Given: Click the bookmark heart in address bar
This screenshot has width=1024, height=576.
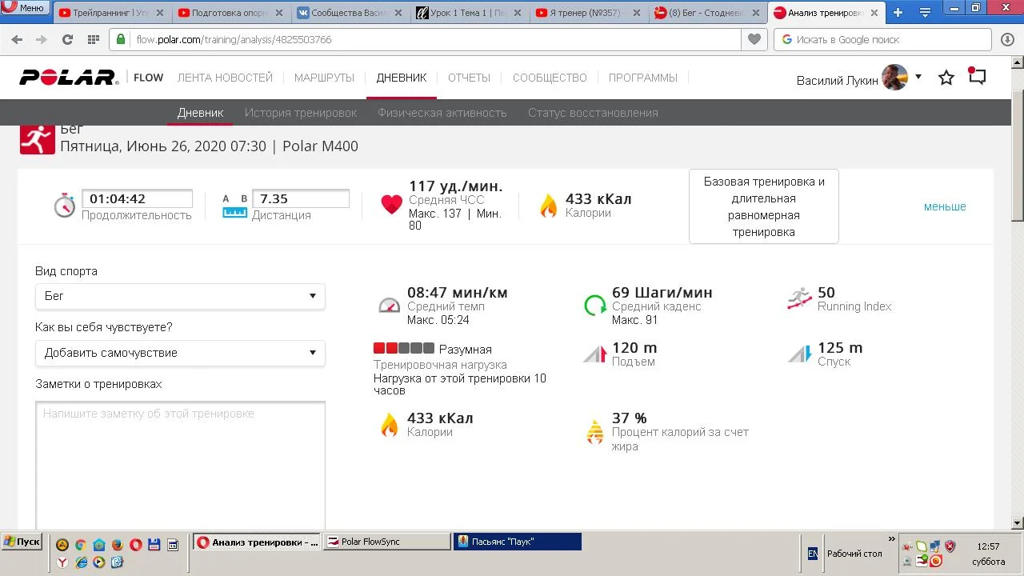Looking at the screenshot, I should (754, 39).
